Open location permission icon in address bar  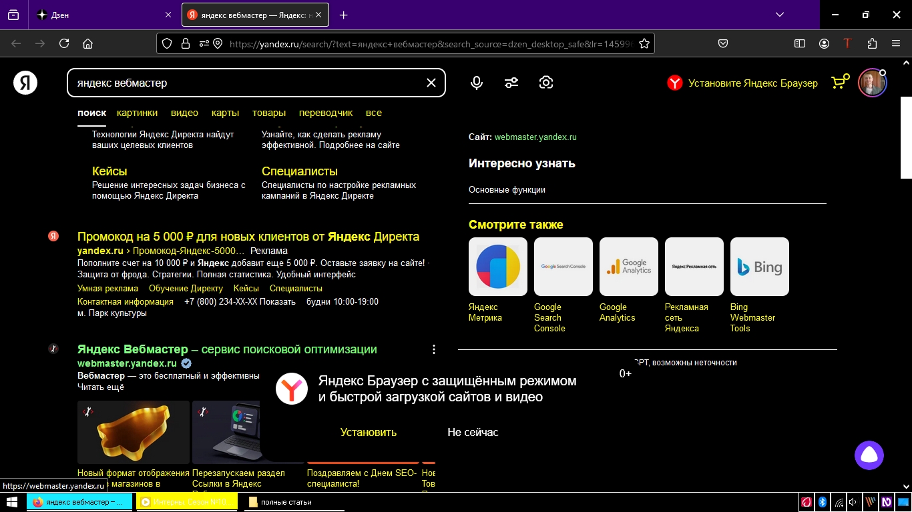[x=218, y=43]
